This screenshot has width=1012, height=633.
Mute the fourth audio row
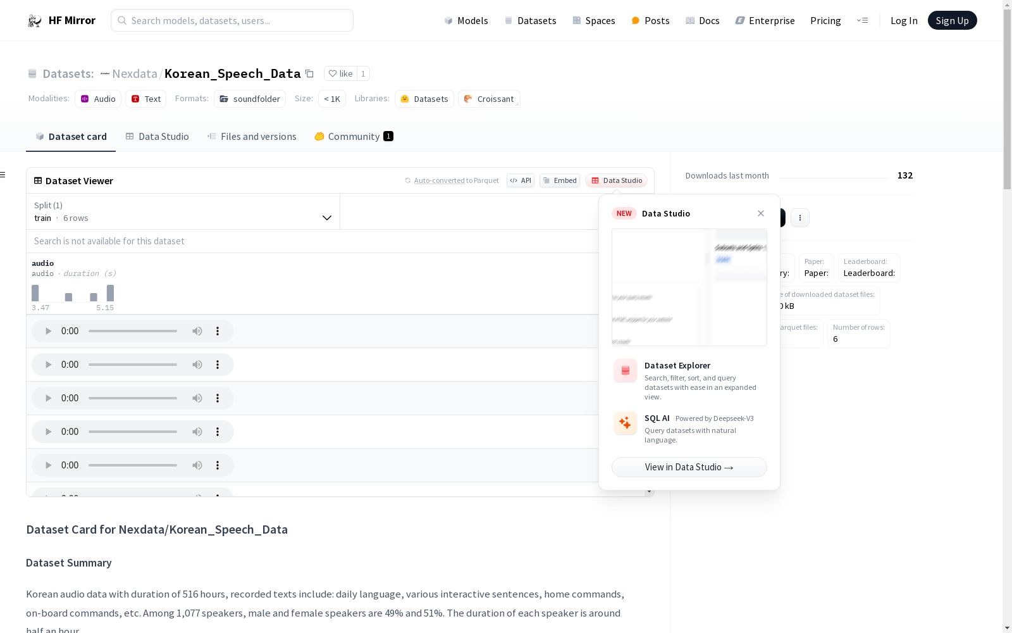coord(197,432)
